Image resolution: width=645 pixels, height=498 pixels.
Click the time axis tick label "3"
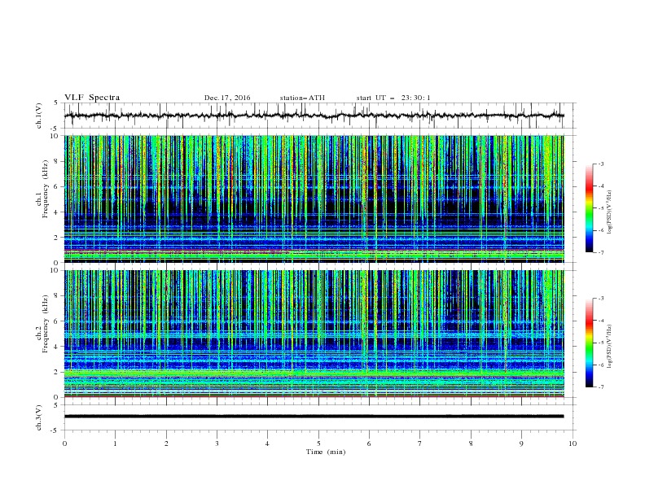click(217, 443)
